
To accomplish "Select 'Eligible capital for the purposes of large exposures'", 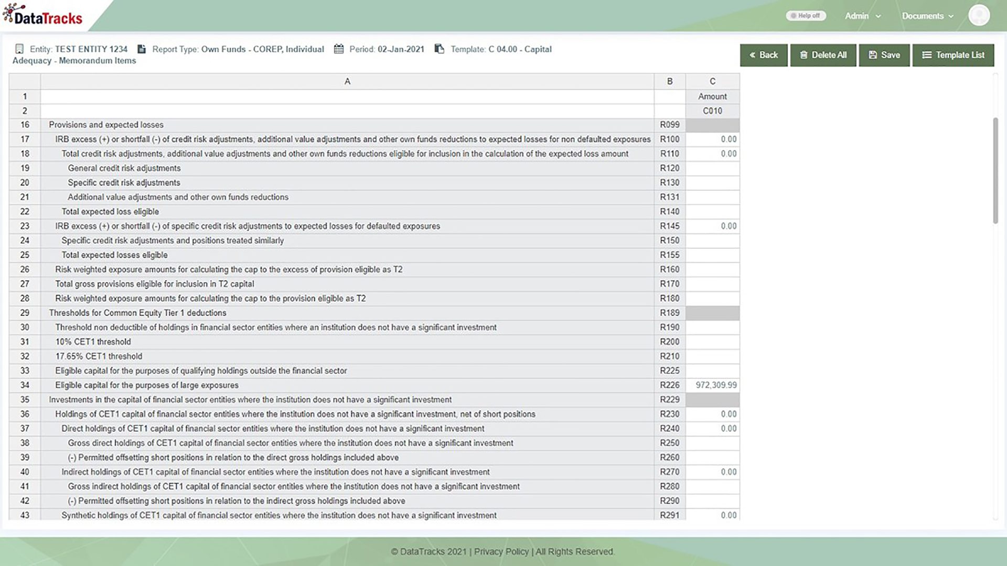I will [147, 385].
